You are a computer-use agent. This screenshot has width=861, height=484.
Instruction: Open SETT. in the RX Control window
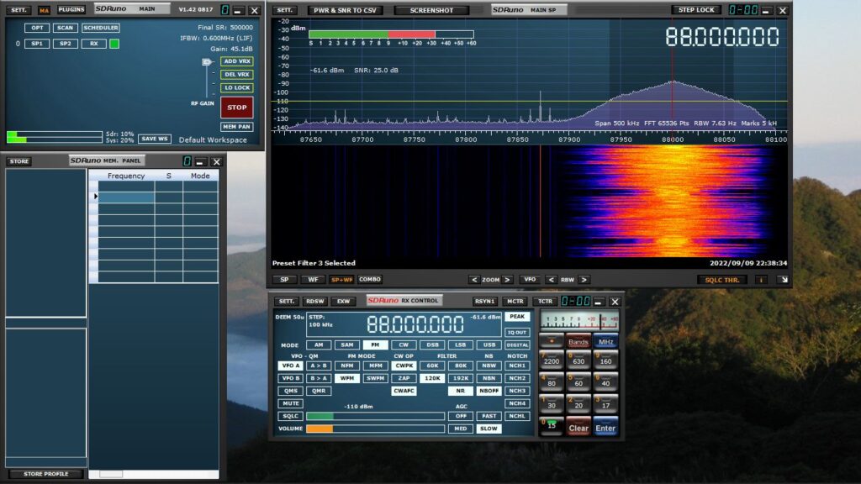[x=287, y=302]
